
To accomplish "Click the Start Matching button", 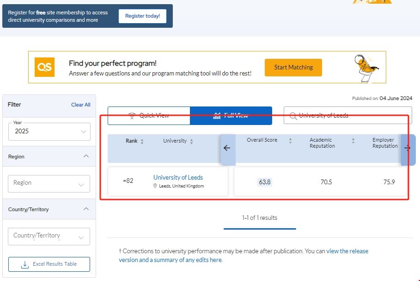I will tap(293, 68).
